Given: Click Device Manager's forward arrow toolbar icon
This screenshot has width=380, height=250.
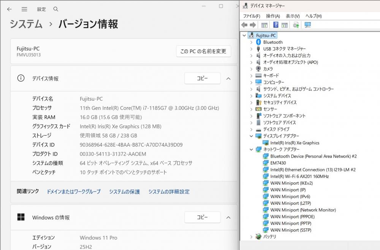Looking at the screenshot, I should [253, 25].
